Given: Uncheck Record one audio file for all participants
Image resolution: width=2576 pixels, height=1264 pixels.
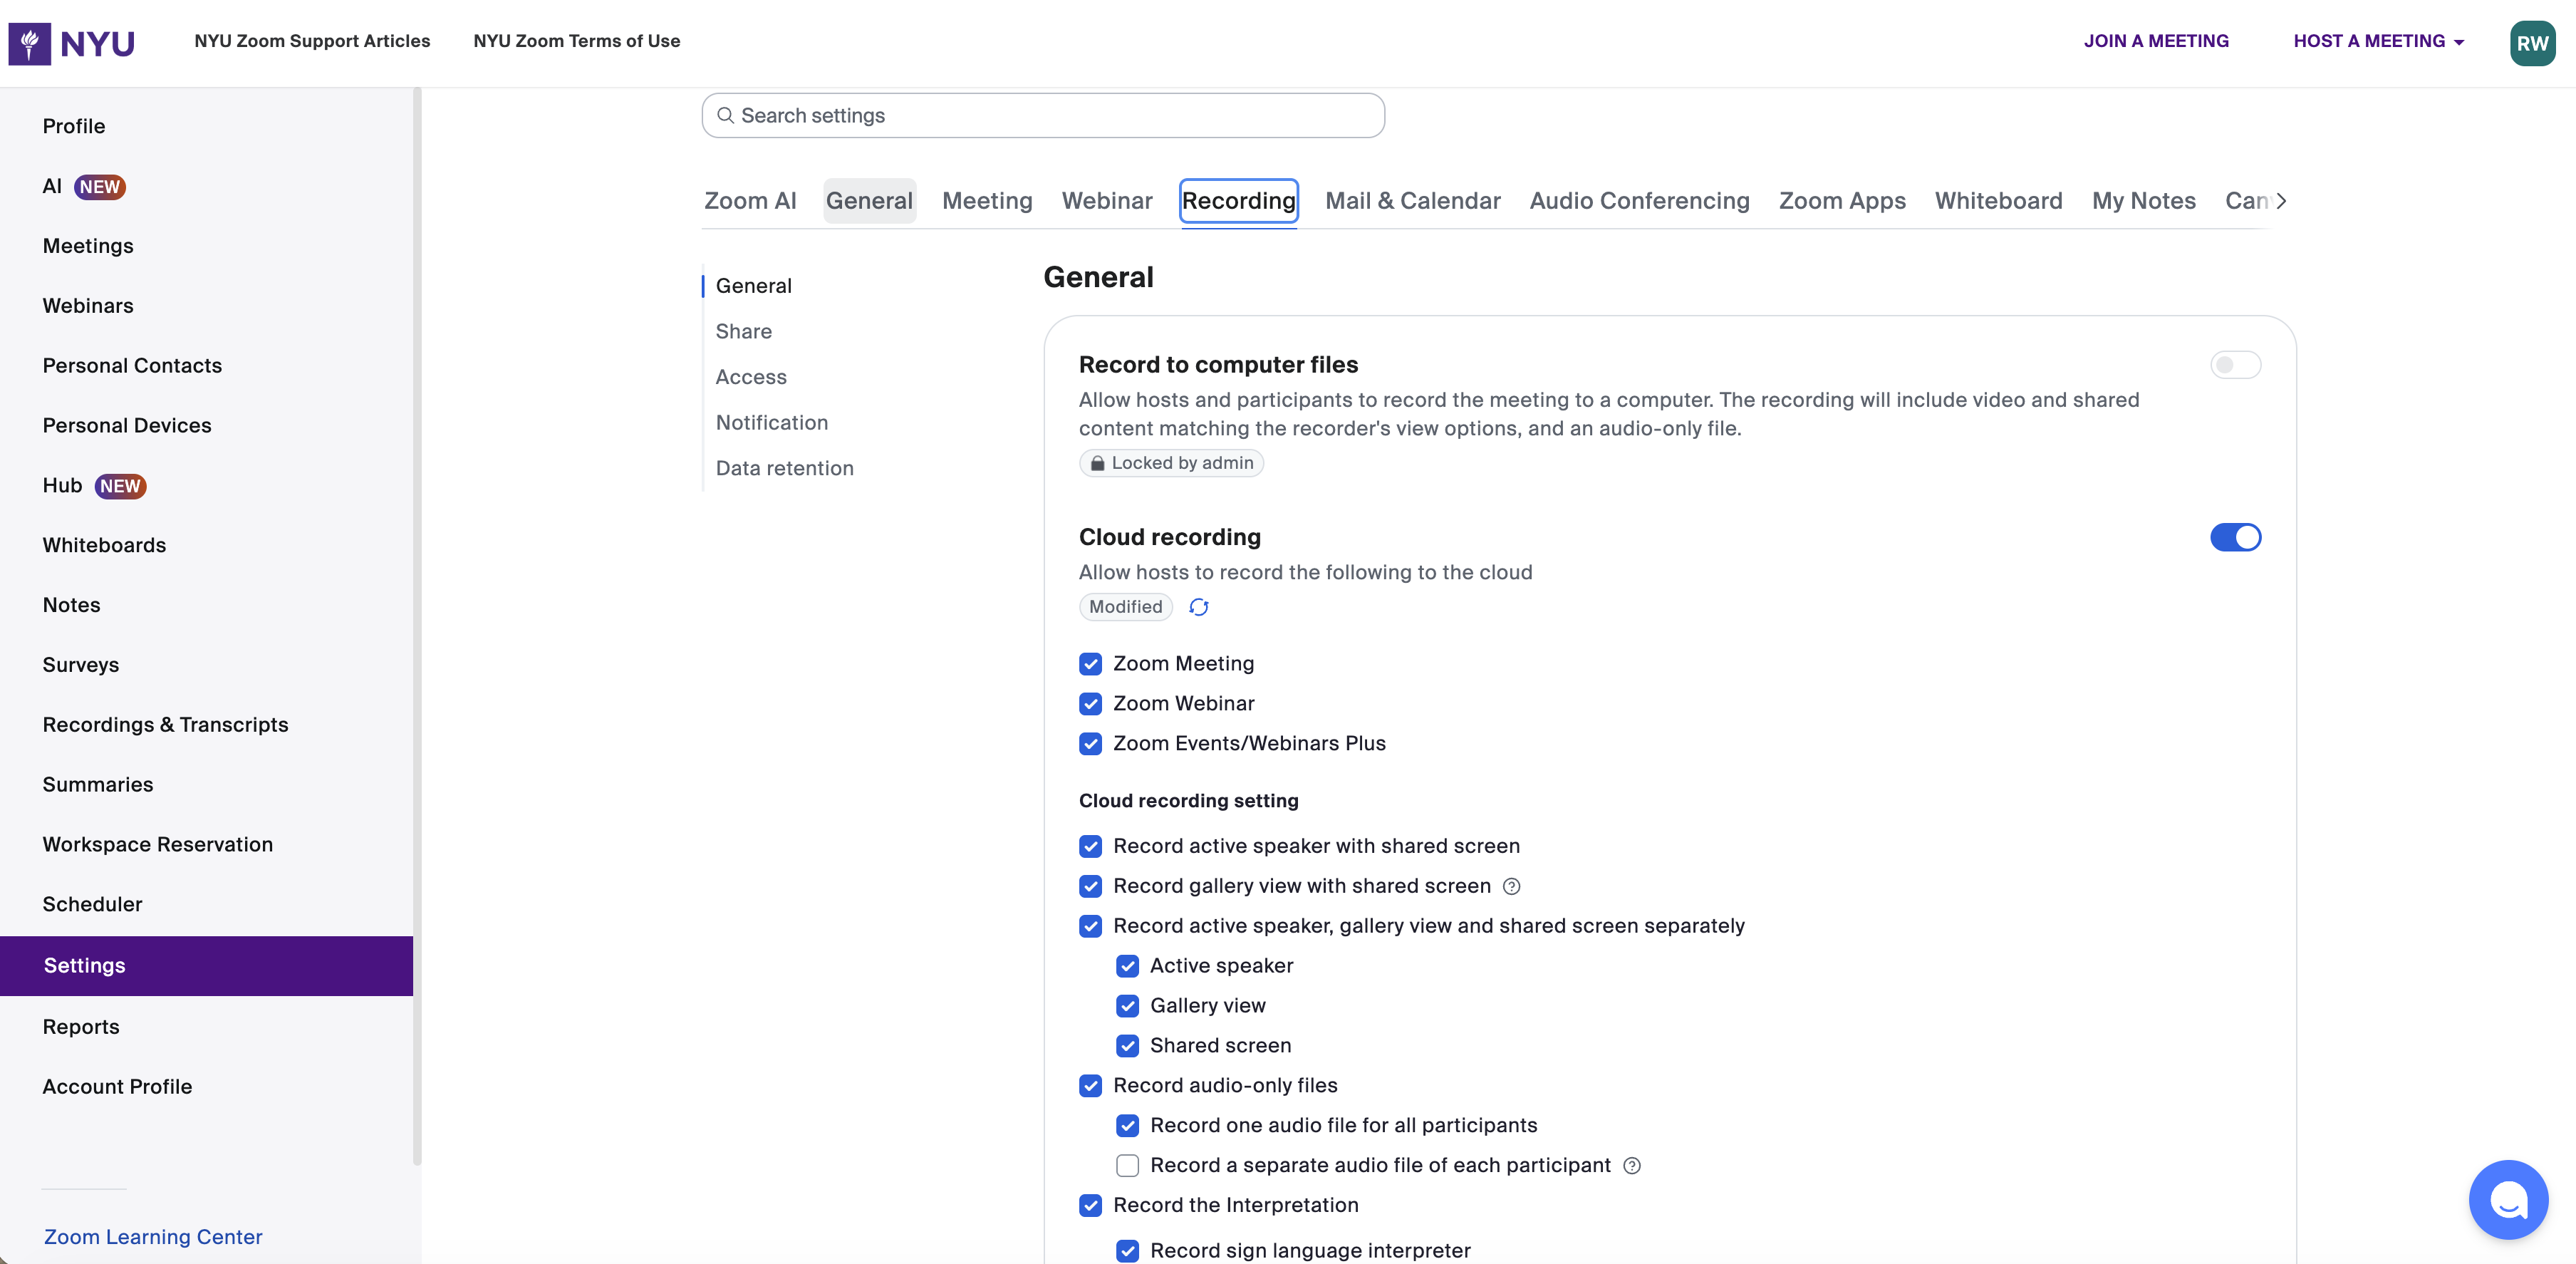Looking at the screenshot, I should coord(1127,1126).
